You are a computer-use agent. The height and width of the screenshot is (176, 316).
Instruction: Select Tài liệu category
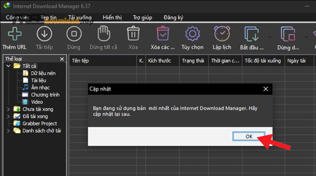pyautogui.click(x=39, y=80)
